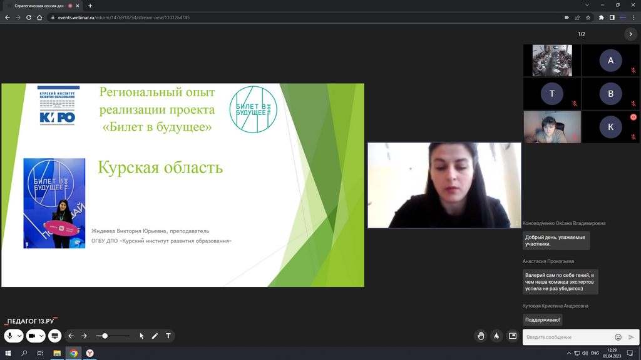The height and width of the screenshot is (360, 641).
Task: Bookmark this page with star
Action: [588, 17]
